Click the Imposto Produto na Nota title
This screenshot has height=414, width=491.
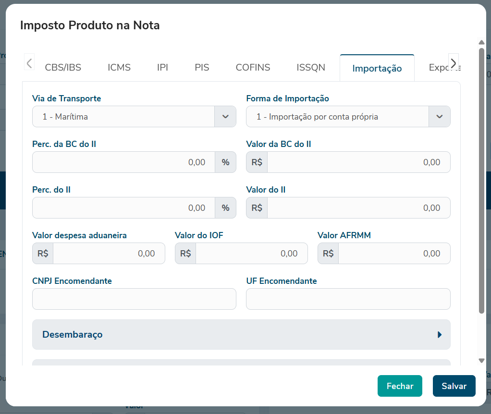pyautogui.click(x=90, y=25)
